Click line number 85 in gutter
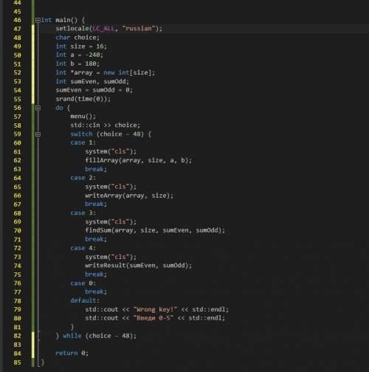369x372 pixels. click(x=17, y=362)
